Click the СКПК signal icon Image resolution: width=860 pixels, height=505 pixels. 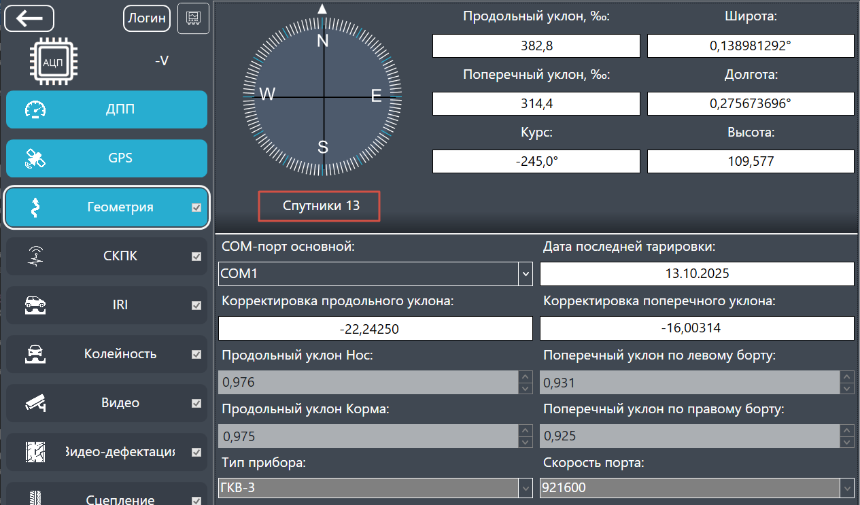point(35,256)
